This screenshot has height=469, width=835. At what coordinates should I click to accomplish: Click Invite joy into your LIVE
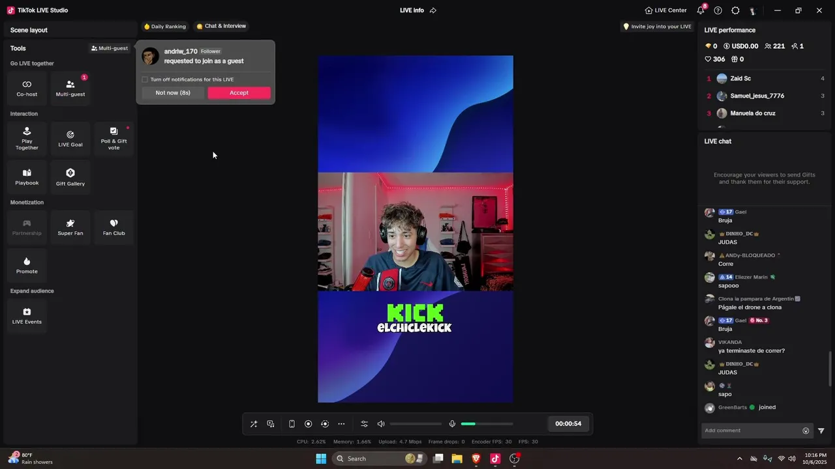click(x=657, y=27)
